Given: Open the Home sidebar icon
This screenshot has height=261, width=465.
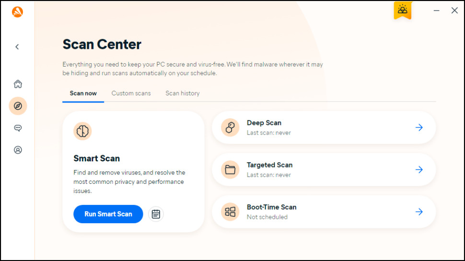Looking at the screenshot, I should [18, 84].
